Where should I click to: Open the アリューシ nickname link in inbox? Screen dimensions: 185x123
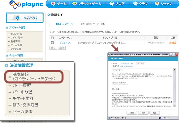[x=65, y=43]
